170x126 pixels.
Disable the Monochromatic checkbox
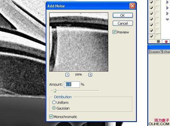[51, 117]
